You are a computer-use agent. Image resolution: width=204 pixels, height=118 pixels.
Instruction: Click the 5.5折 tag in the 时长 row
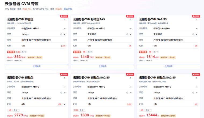click(129, 104)
